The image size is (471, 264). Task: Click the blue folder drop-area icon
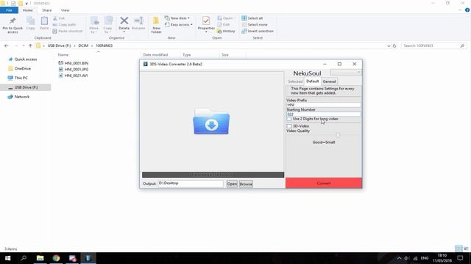tap(211, 121)
